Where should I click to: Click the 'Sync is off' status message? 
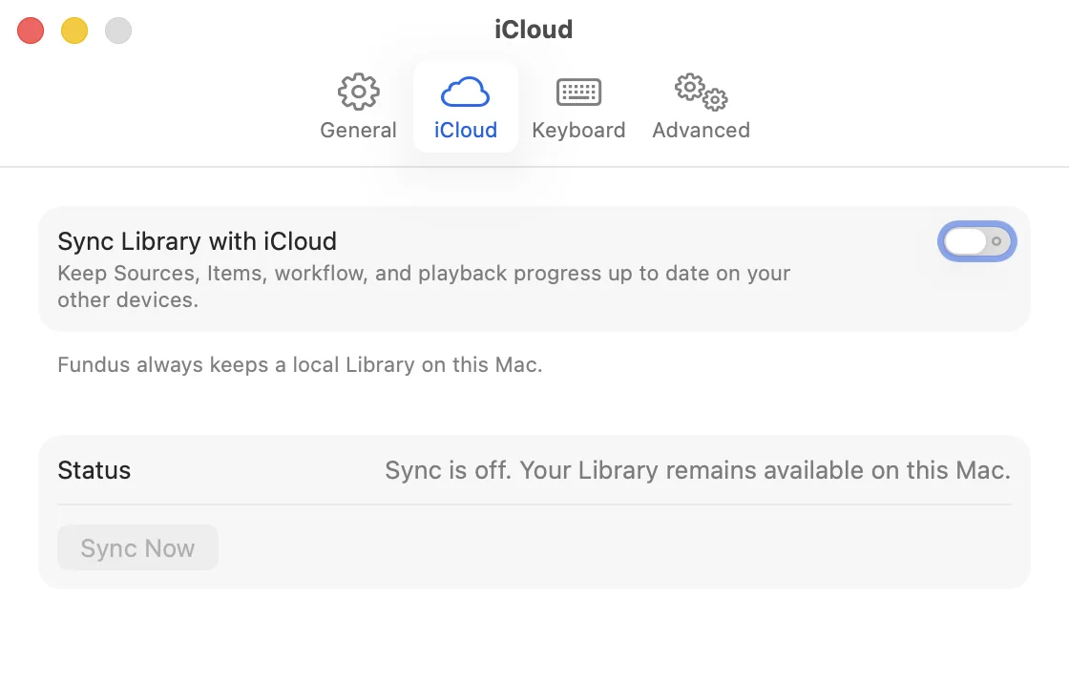698,470
